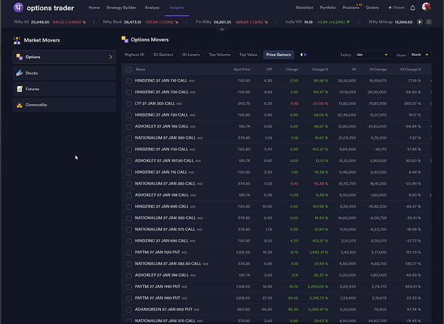Open the Positions page in the header
This screenshot has height=324, width=444.
click(x=351, y=8)
